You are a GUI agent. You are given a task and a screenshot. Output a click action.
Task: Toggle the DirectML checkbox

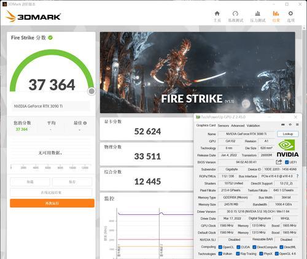coord(281,247)
